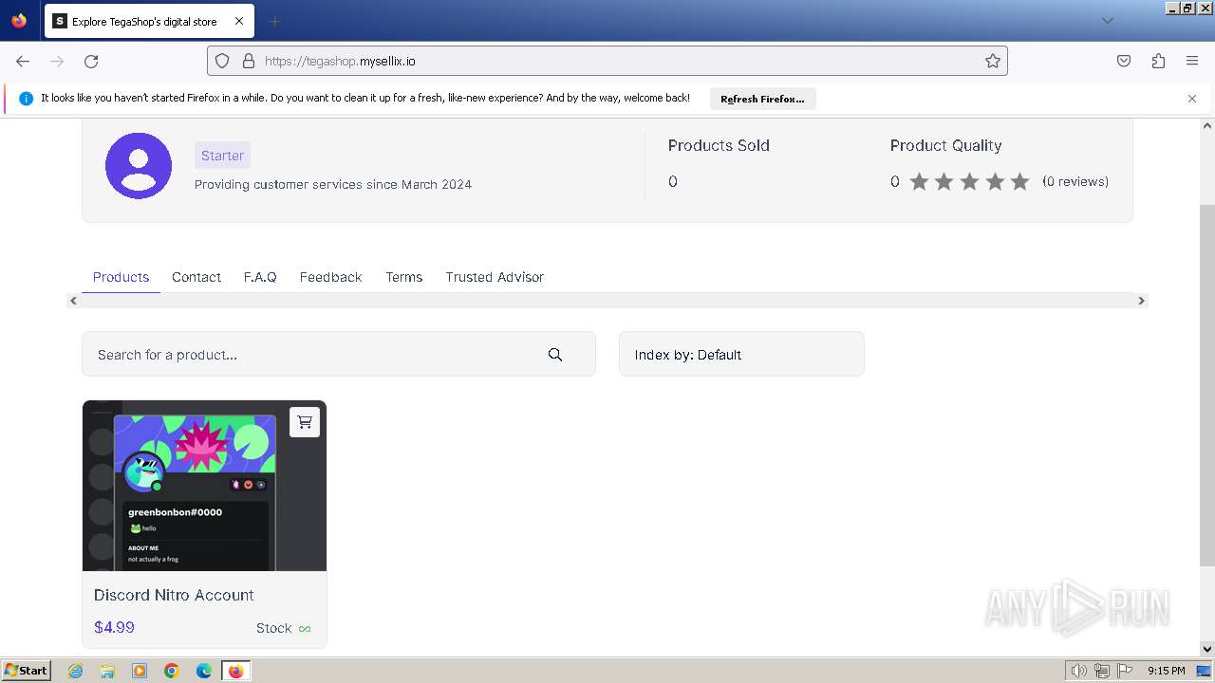Click the Discord Nitro Account title
The height and width of the screenshot is (683, 1215).
pyautogui.click(x=174, y=595)
